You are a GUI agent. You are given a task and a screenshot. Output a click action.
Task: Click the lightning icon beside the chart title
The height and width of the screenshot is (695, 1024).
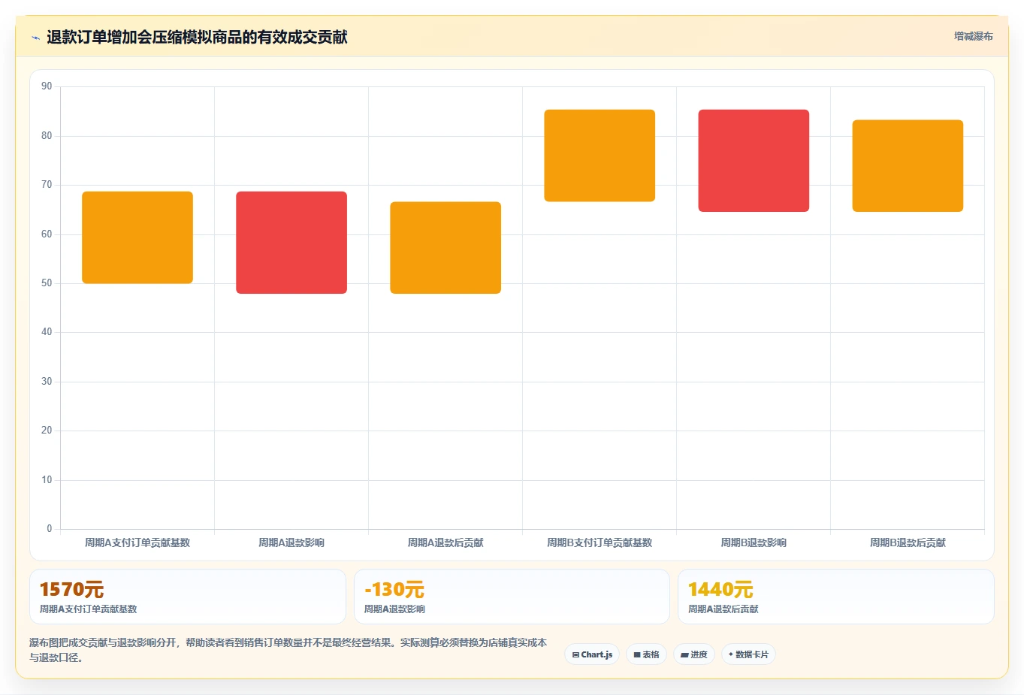point(35,38)
